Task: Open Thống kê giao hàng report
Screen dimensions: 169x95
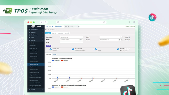Action: click(34, 70)
